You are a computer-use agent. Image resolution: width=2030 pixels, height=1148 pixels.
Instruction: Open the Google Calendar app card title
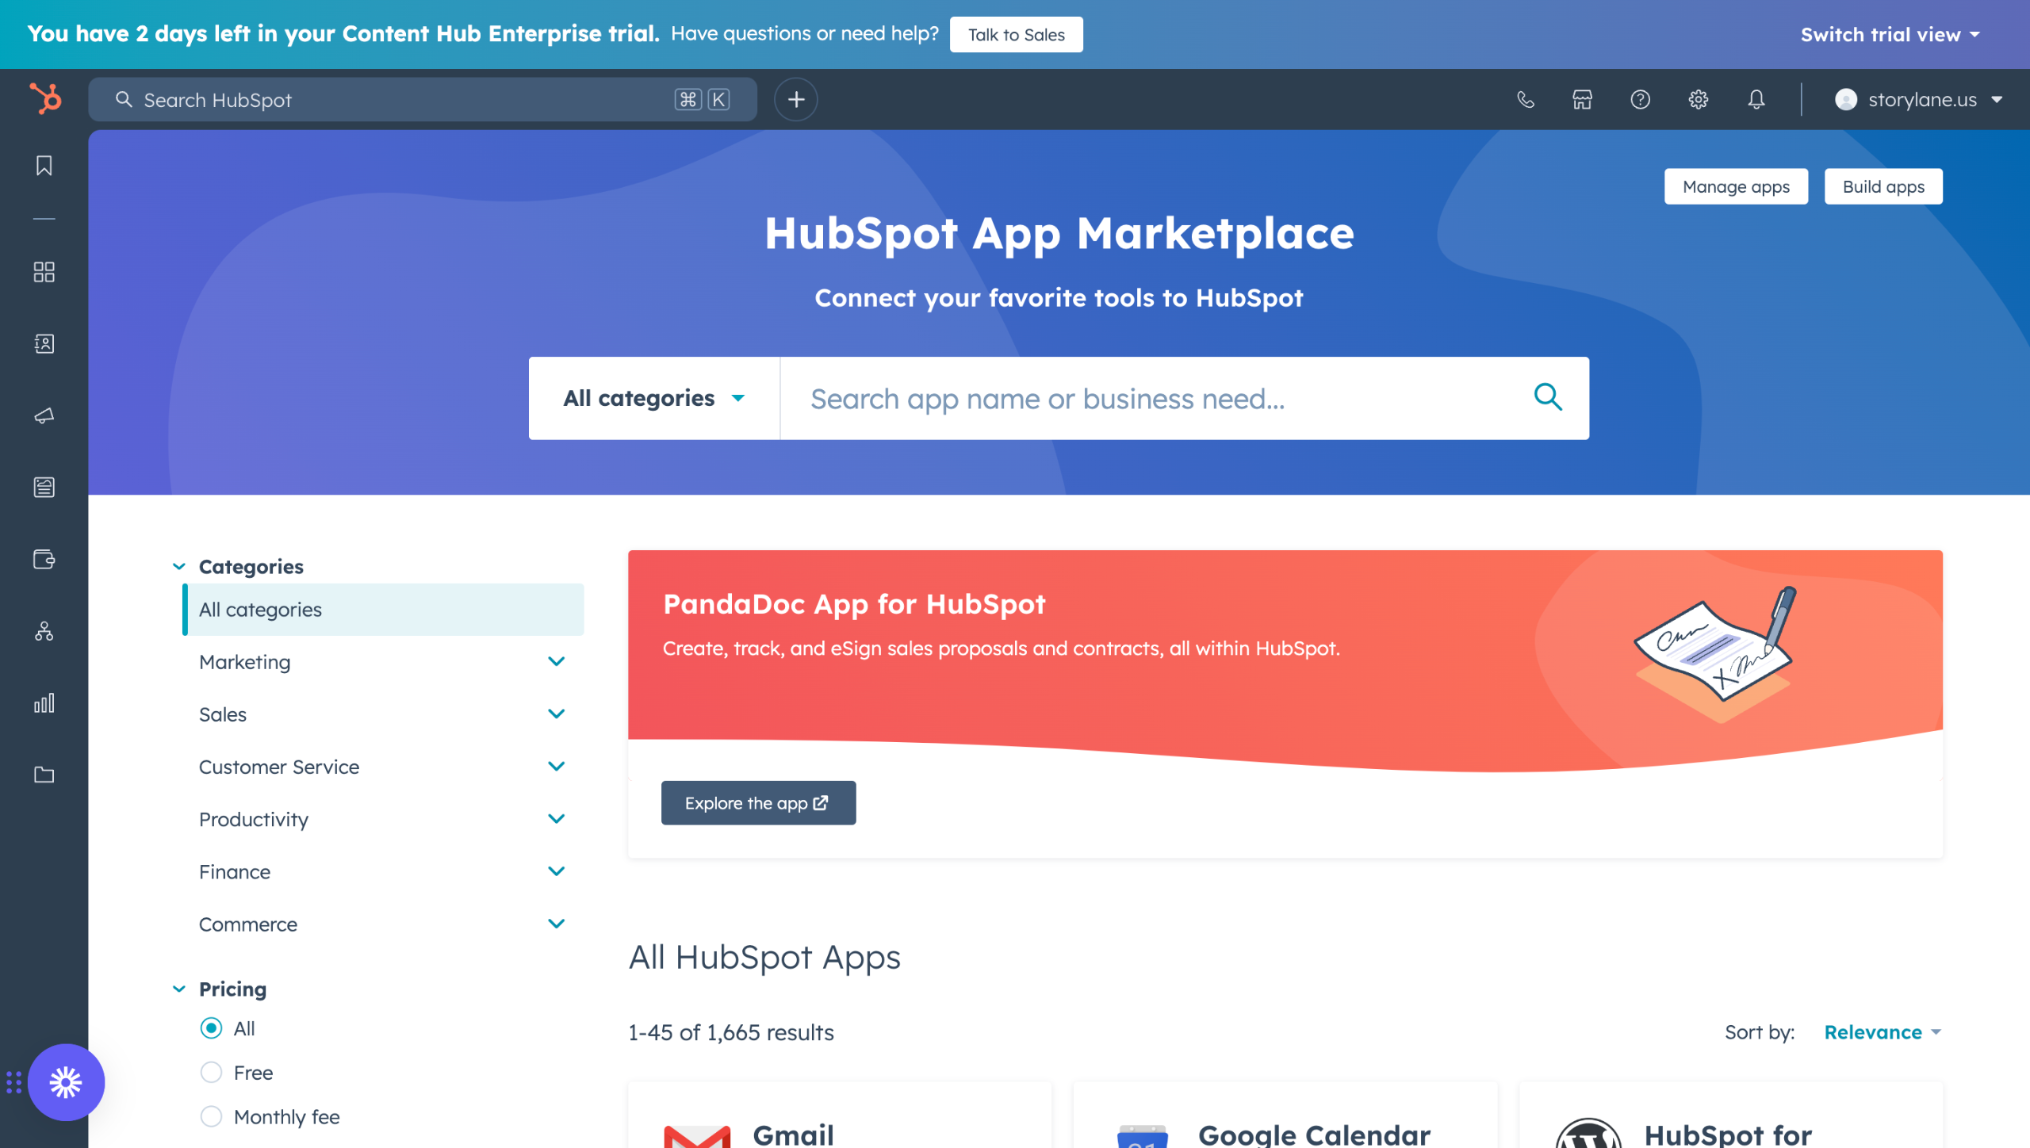pos(1314,1135)
